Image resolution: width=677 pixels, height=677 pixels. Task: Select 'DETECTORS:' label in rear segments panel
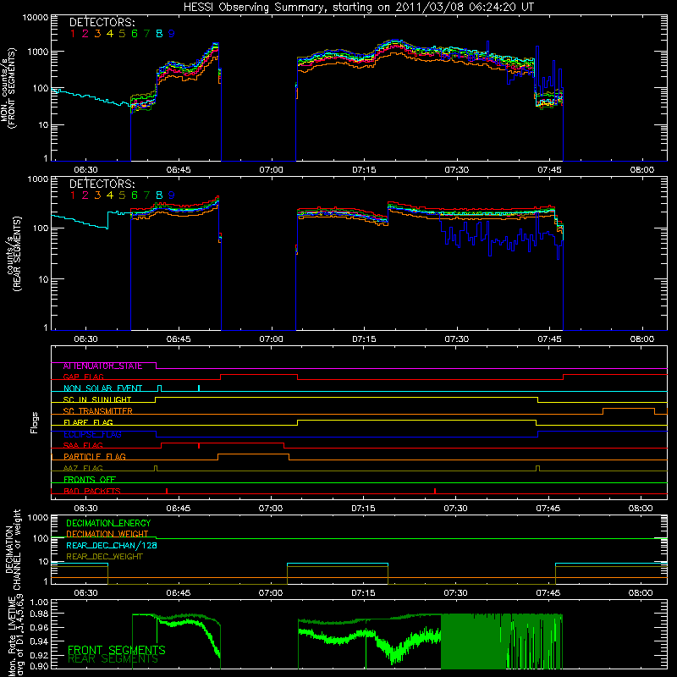pos(102,184)
